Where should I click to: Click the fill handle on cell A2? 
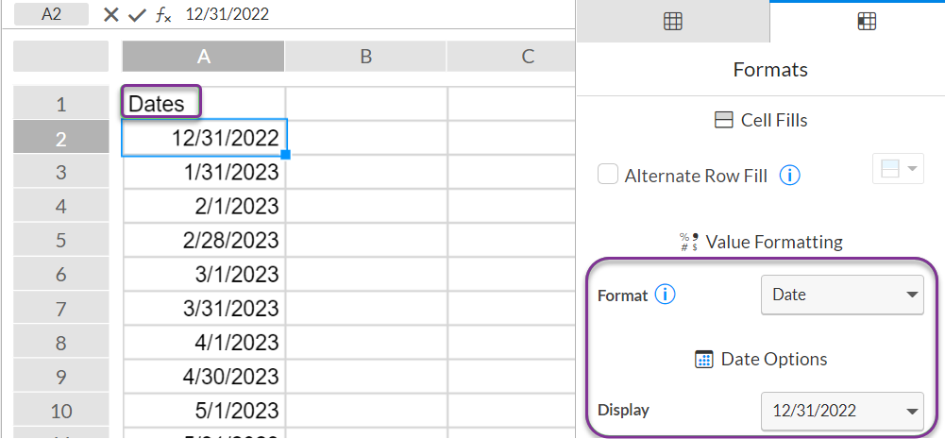[286, 155]
